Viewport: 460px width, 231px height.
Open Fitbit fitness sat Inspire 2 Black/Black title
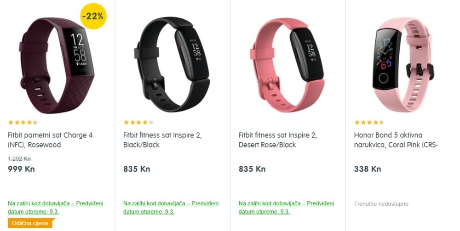[x=162, y=140]
